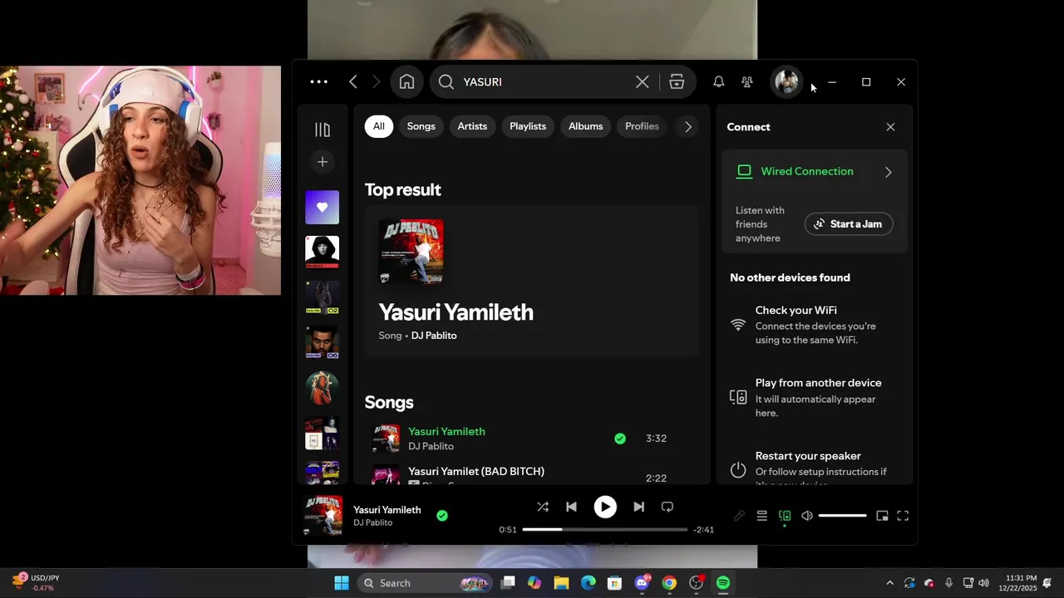Open now playing album art in the player bar
This screenshot has width=1064, height=598.
coord(323,516)
